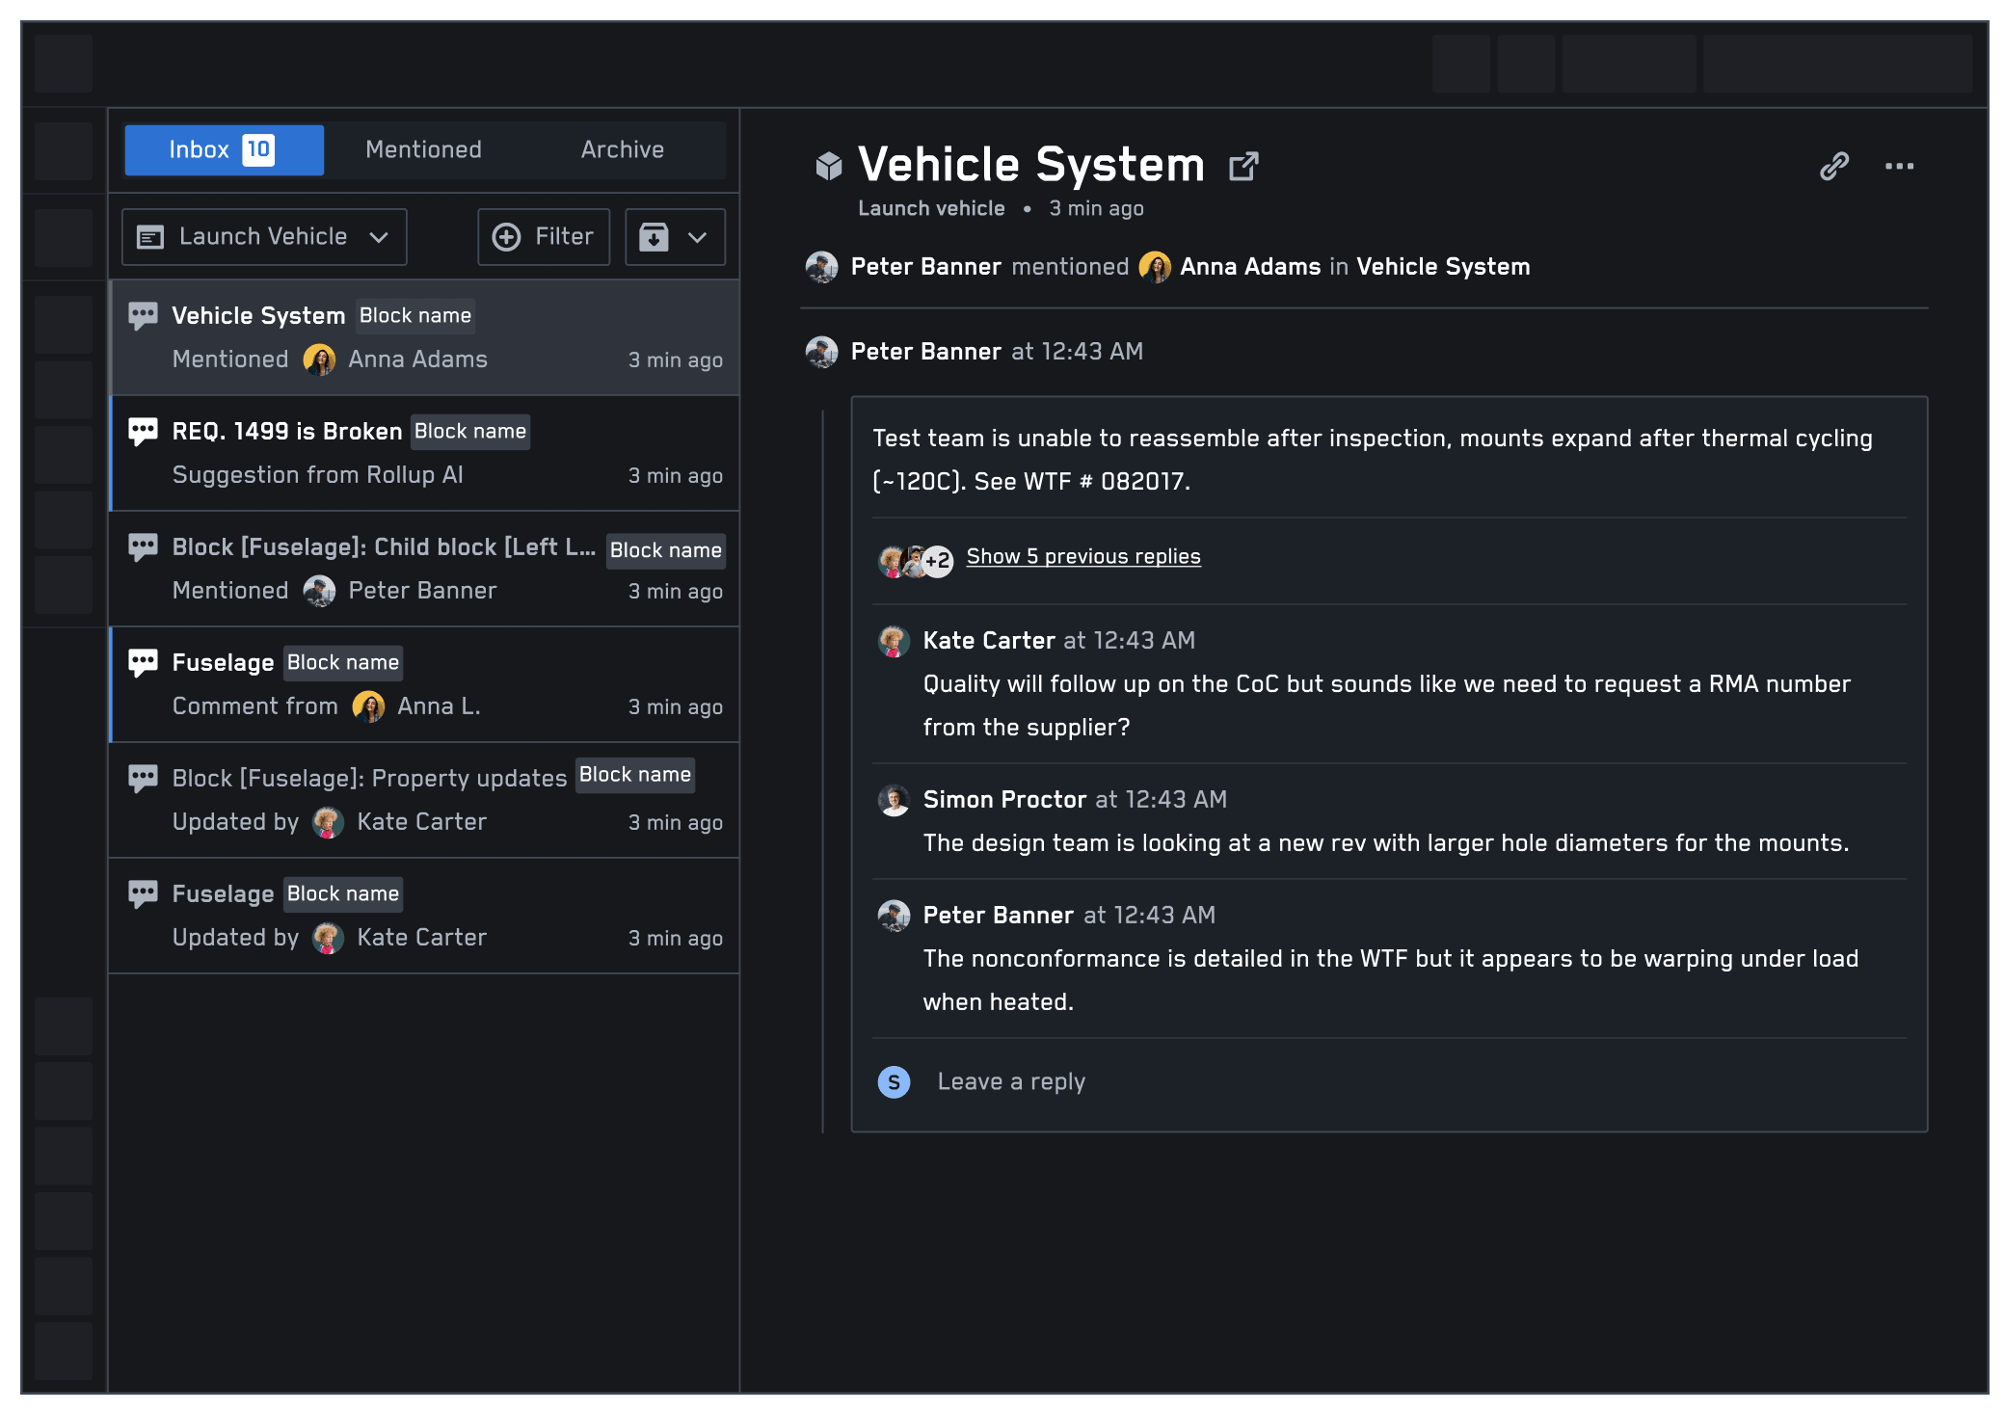Open Fuselage comment from Anna L.
The height and width of the screenshot is (1411, 2004).
pos(424,684)
